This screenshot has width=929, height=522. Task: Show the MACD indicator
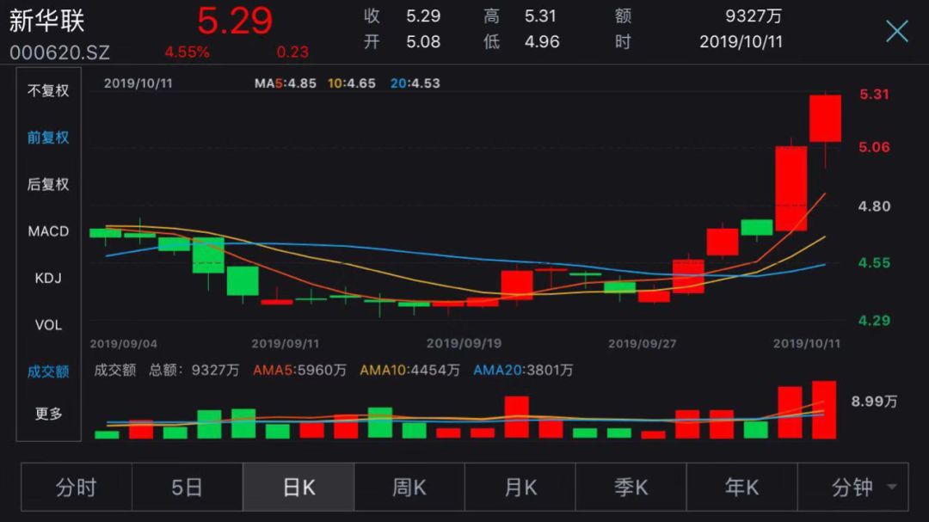point(48,231)
